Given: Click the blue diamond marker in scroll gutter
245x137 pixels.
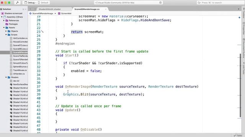Looking at the screenshot, I should tap(239, 18).
